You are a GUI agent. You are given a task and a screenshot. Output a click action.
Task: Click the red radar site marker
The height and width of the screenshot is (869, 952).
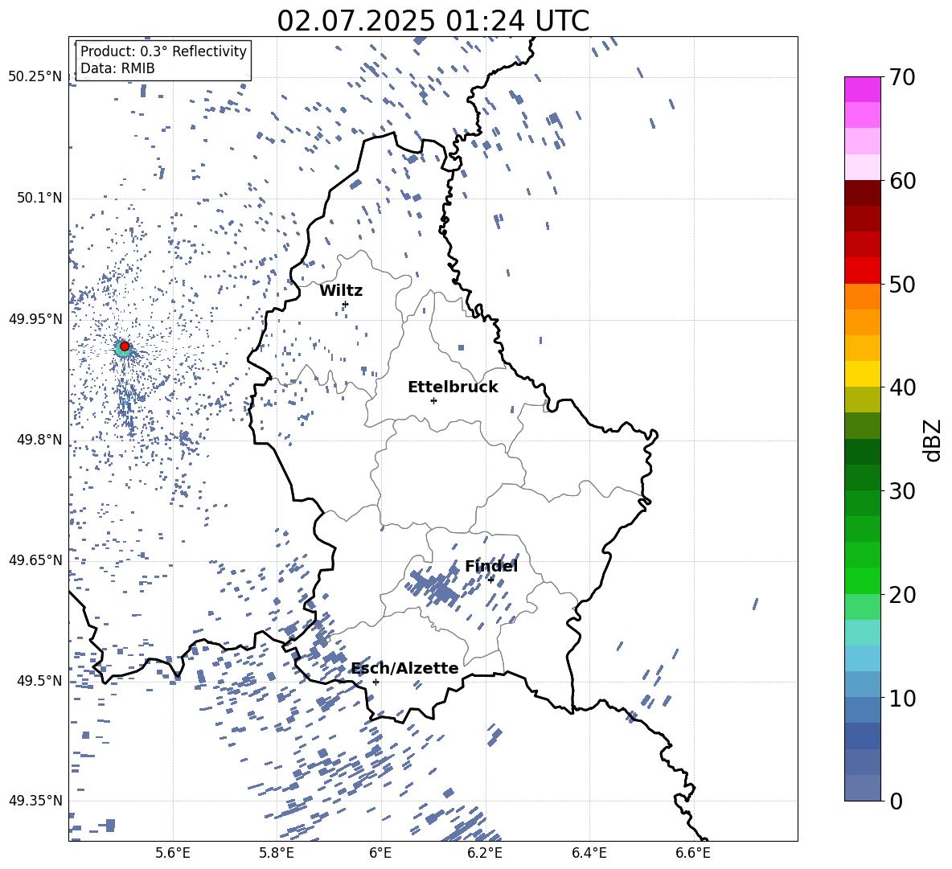125,346
